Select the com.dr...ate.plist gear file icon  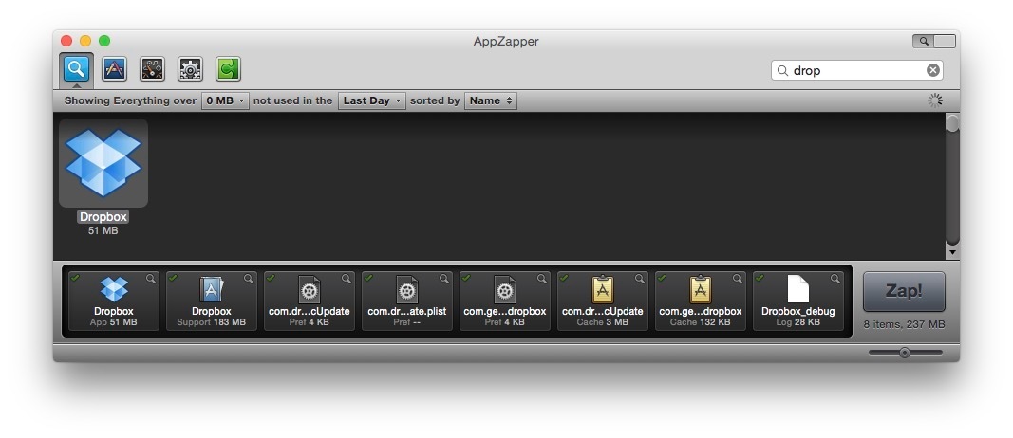tap(407, 290)
